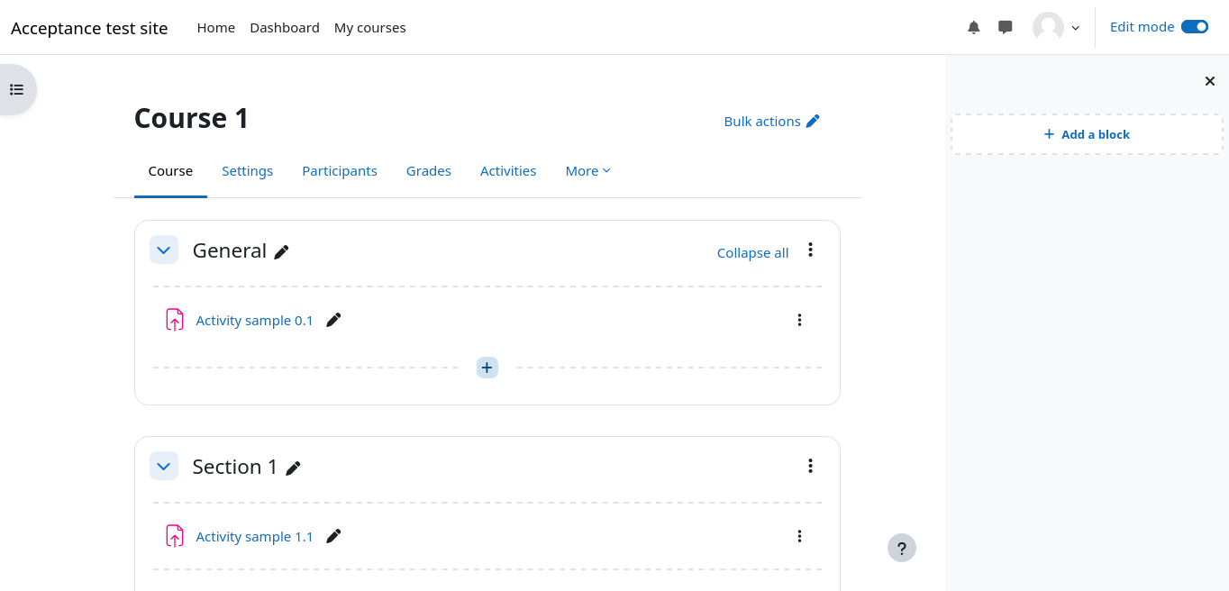Collapse Section 1 with chevron
This screenshot has height=591, width=1229.
(163, 467)
